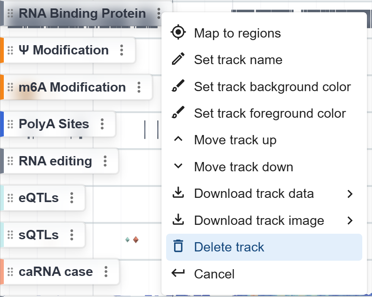Cancel the track context menu
372x297 pixels.
coord(214,274)
